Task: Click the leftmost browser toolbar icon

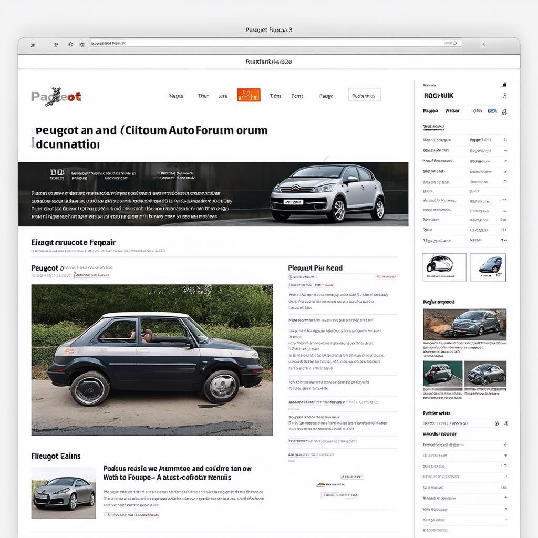Action: [x=33, y=45]
